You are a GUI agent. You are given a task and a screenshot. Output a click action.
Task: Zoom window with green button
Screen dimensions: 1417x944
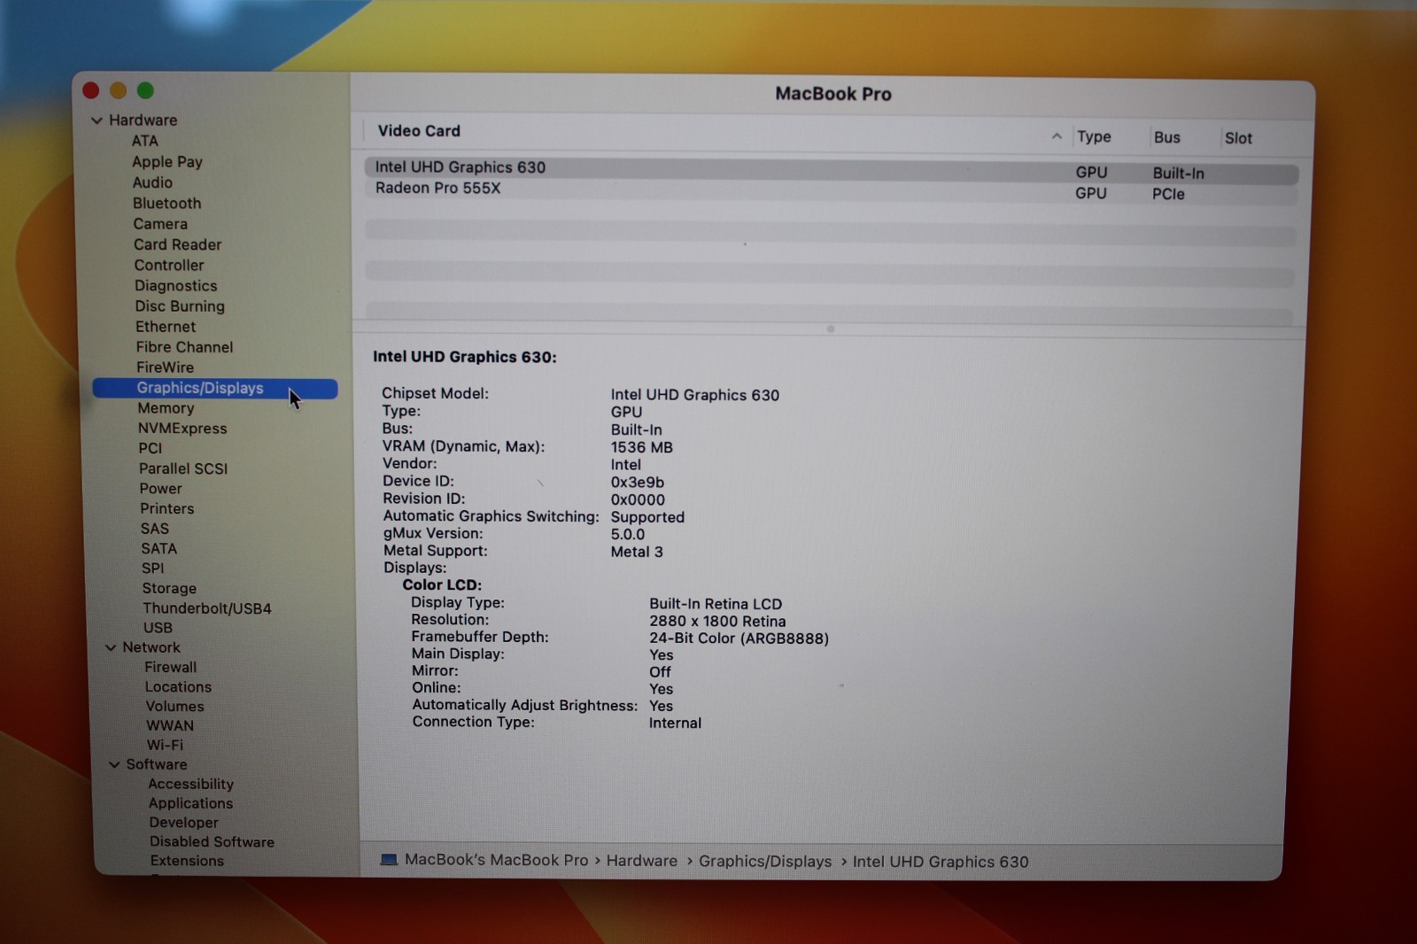coord(145,90)
